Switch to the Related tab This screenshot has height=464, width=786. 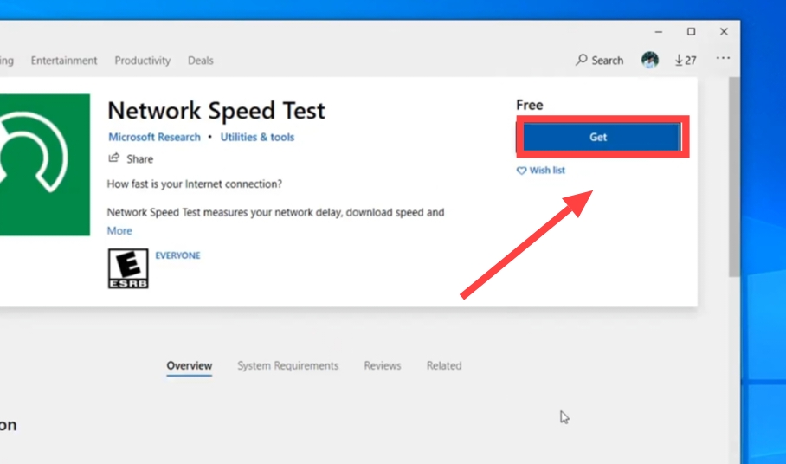(x=444, y=366)
